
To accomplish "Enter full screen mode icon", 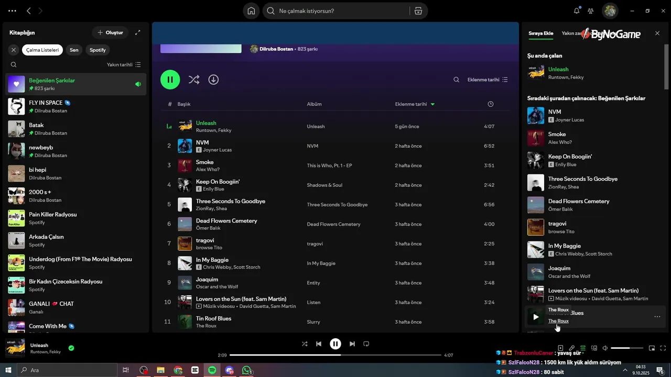I will (663, 348).
